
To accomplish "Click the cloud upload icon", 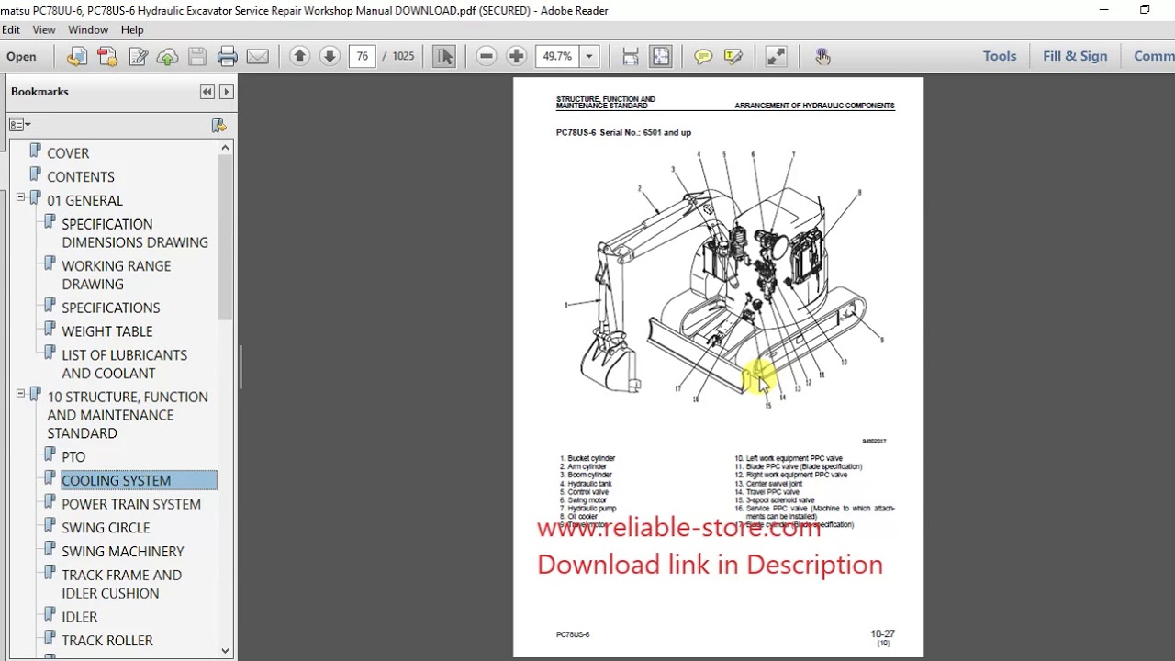I will (x=167, y=56).
